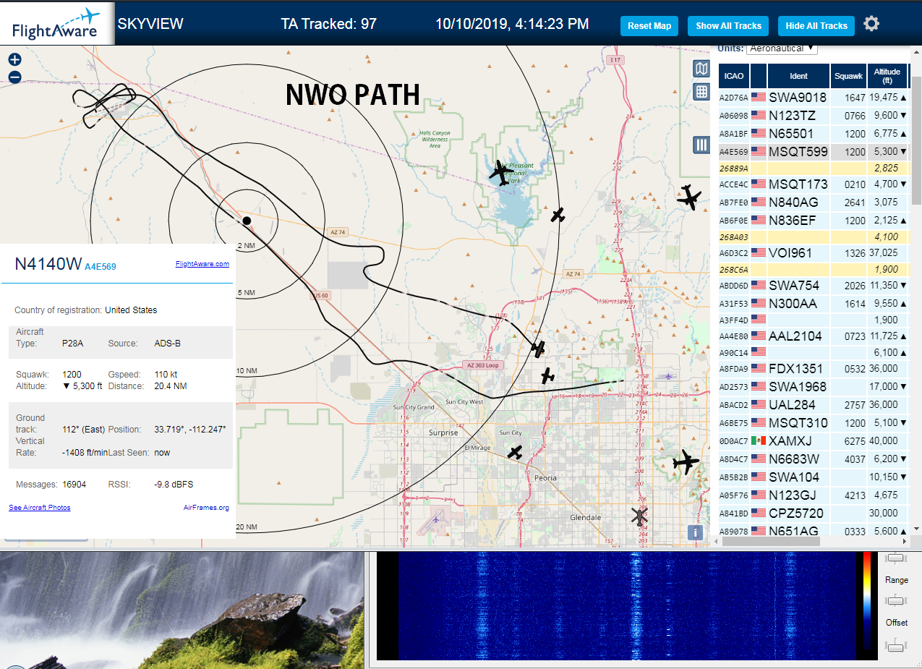The image size is (922, 669).
Task: Click the slider between Range and Offset
Action: pyautogui.click(x=896, y=600)
